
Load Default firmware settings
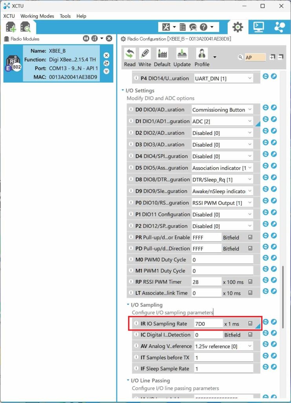point(162,58)
